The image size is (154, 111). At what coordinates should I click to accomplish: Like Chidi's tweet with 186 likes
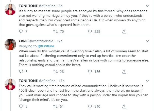[x=90, y=72]
